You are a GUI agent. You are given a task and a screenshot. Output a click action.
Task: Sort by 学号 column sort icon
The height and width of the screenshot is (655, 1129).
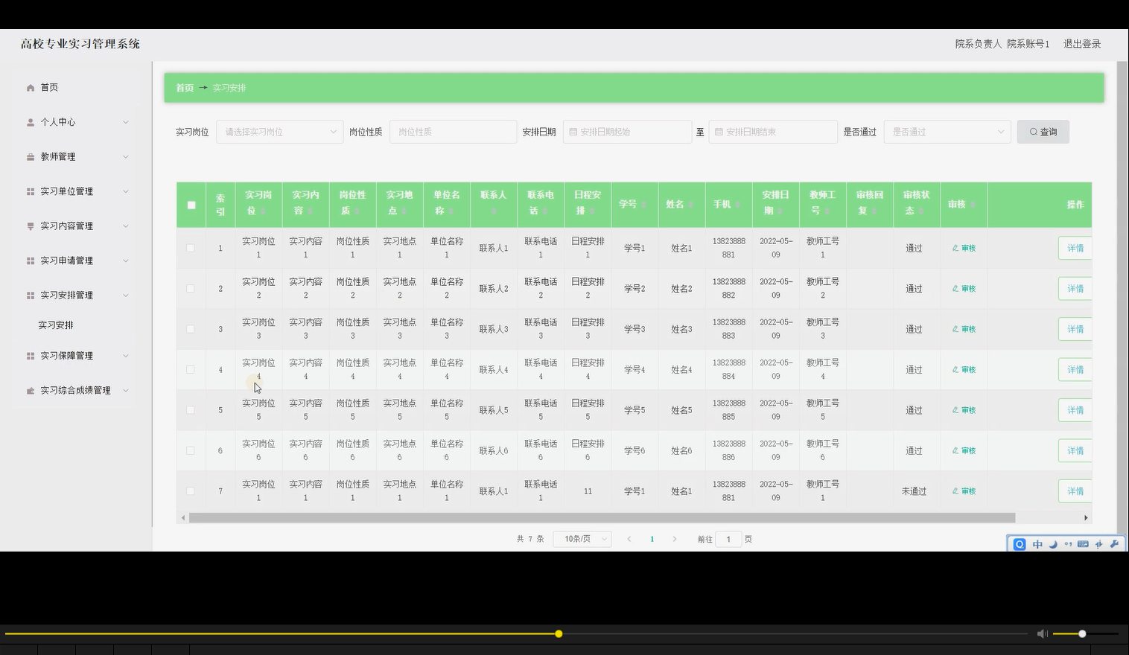click(643, 205)
